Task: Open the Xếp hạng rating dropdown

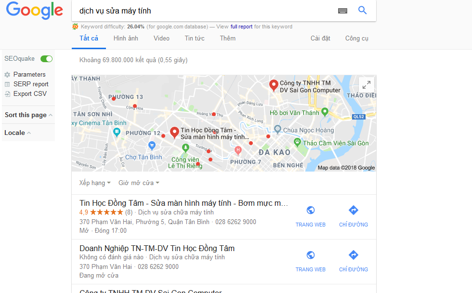Action: (95, 183)
